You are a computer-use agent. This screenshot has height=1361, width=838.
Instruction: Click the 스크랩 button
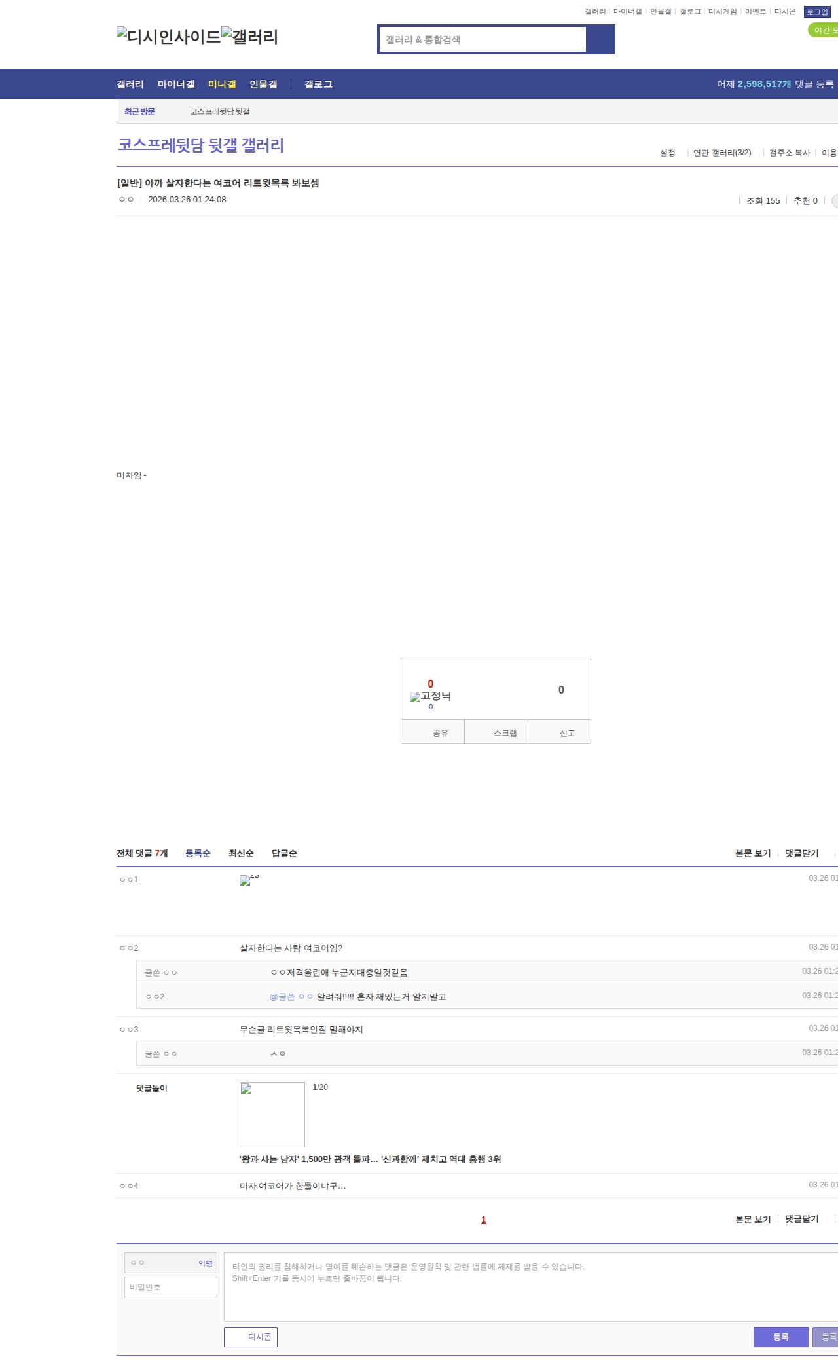[x=496, y=732]
